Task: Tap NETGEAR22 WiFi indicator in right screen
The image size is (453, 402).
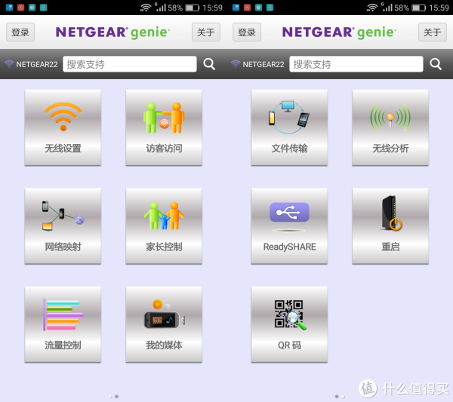Action: pos(257,64)
